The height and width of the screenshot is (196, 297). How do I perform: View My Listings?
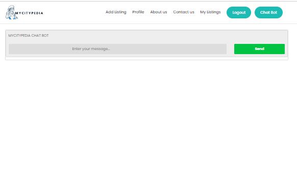tap(210, 12)
